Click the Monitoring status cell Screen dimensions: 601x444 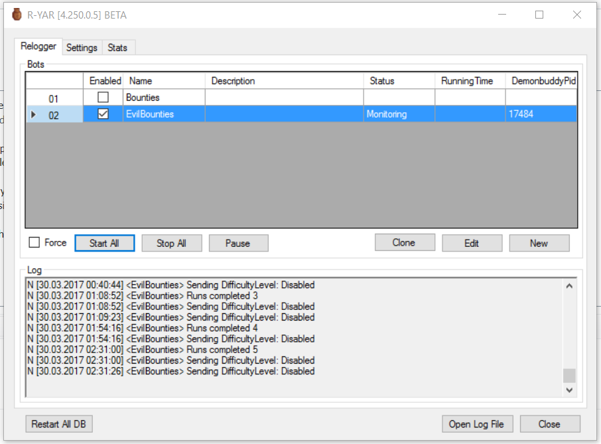coord(399,114)
